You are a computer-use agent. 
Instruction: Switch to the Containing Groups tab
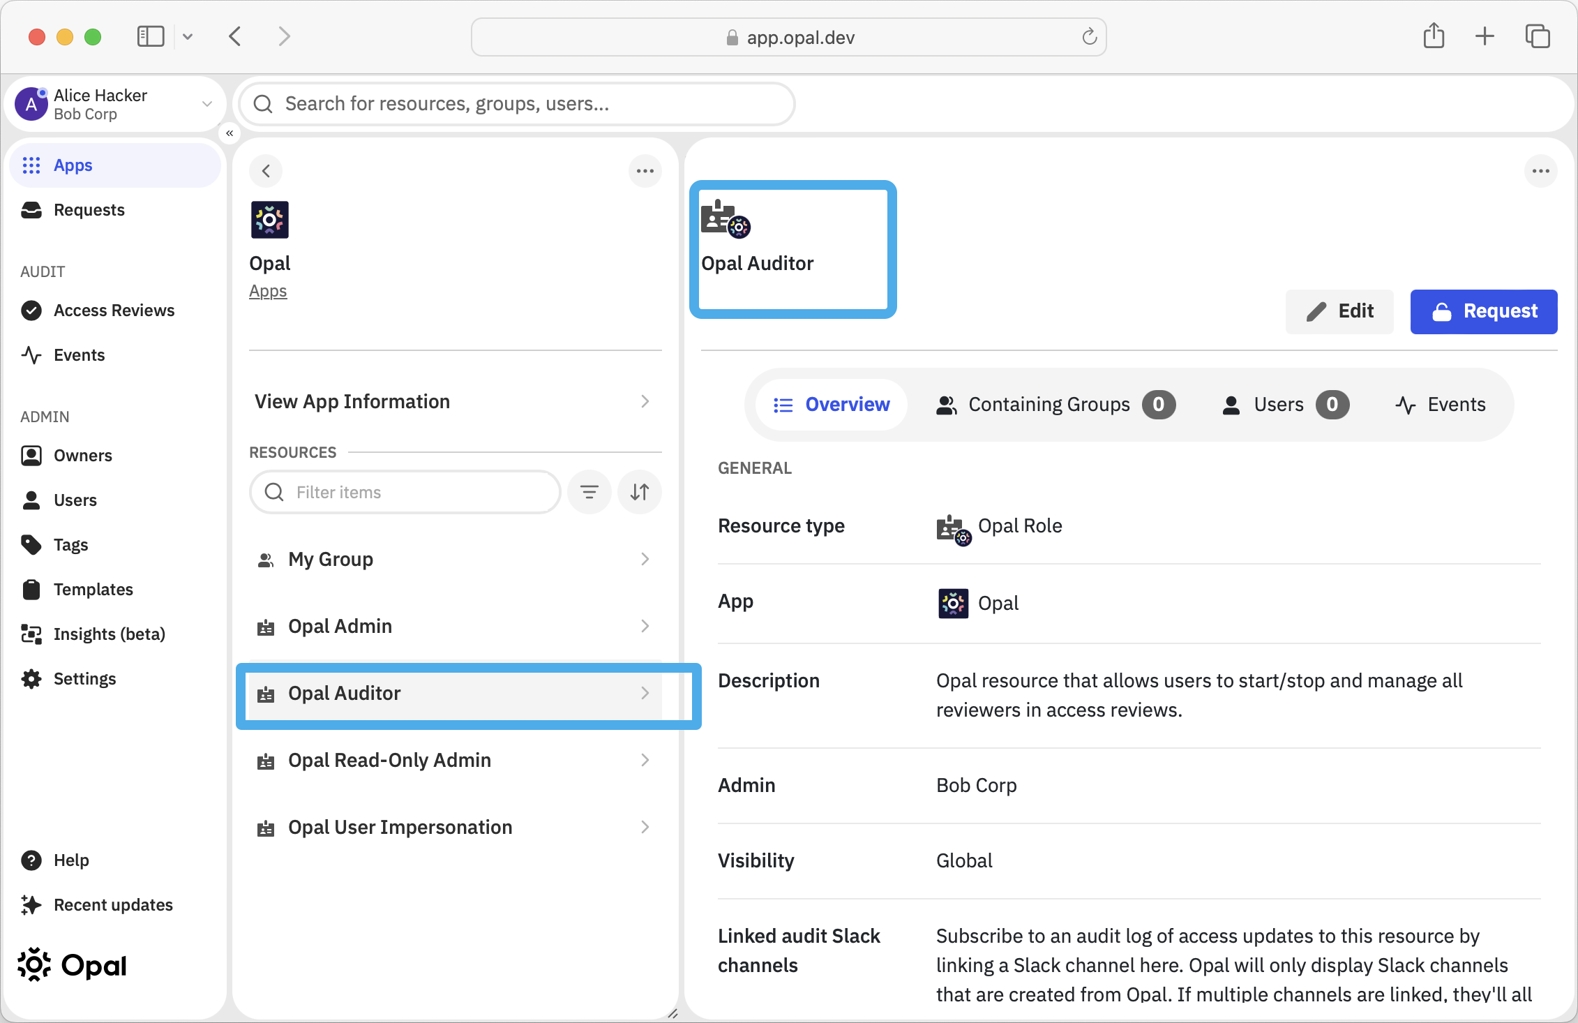(1055, 405)
